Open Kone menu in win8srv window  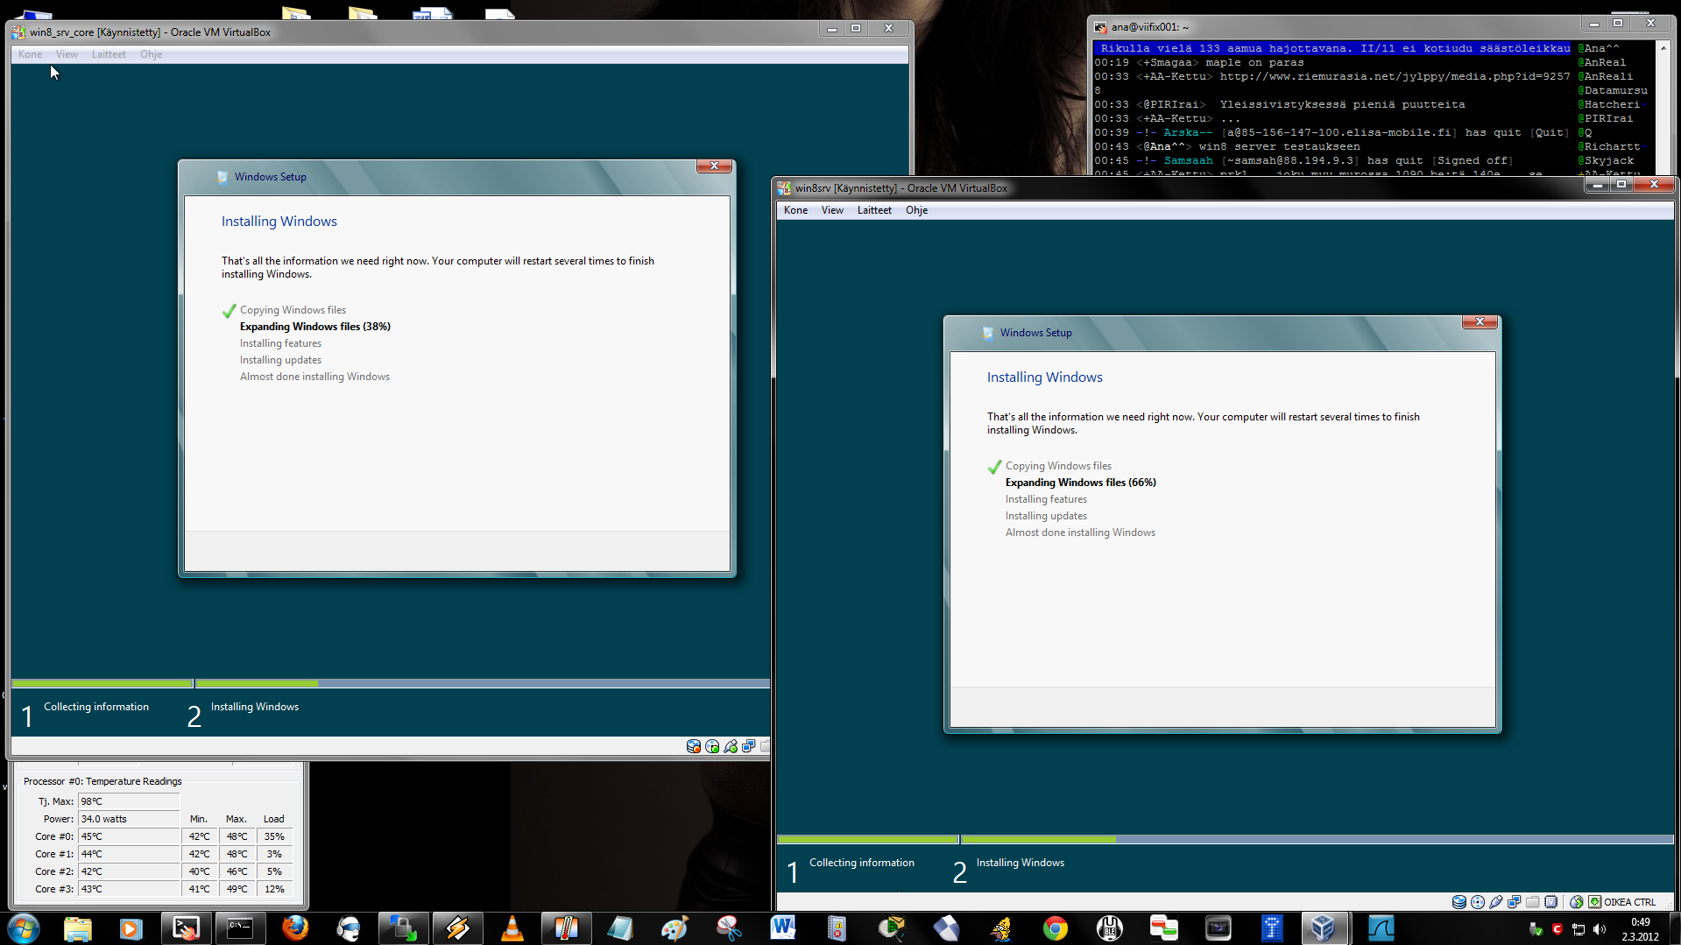coord(795,210)
